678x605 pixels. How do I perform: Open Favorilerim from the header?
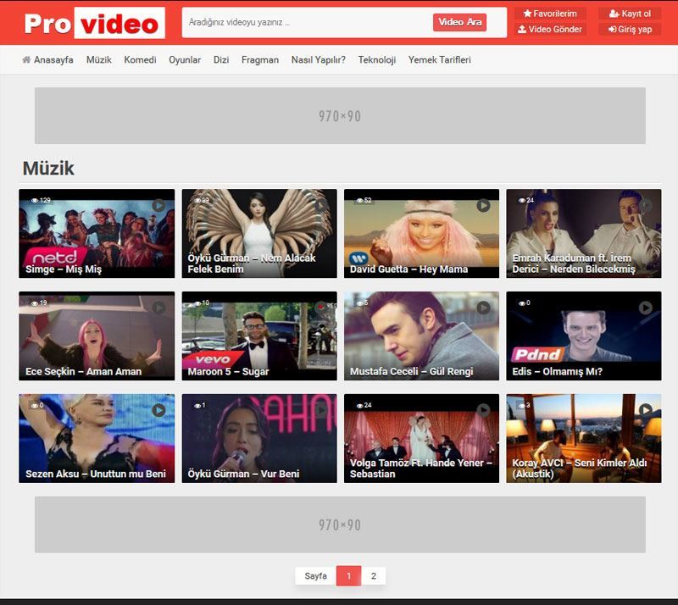[550, 14]
